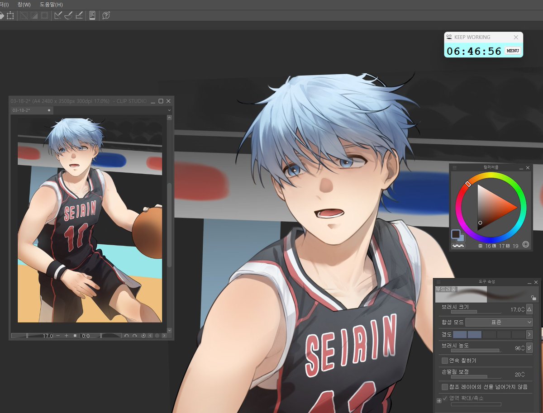Screen dimensions: 543x413
Task: Expand the area scaling plus expander
Action: point(439,401)
